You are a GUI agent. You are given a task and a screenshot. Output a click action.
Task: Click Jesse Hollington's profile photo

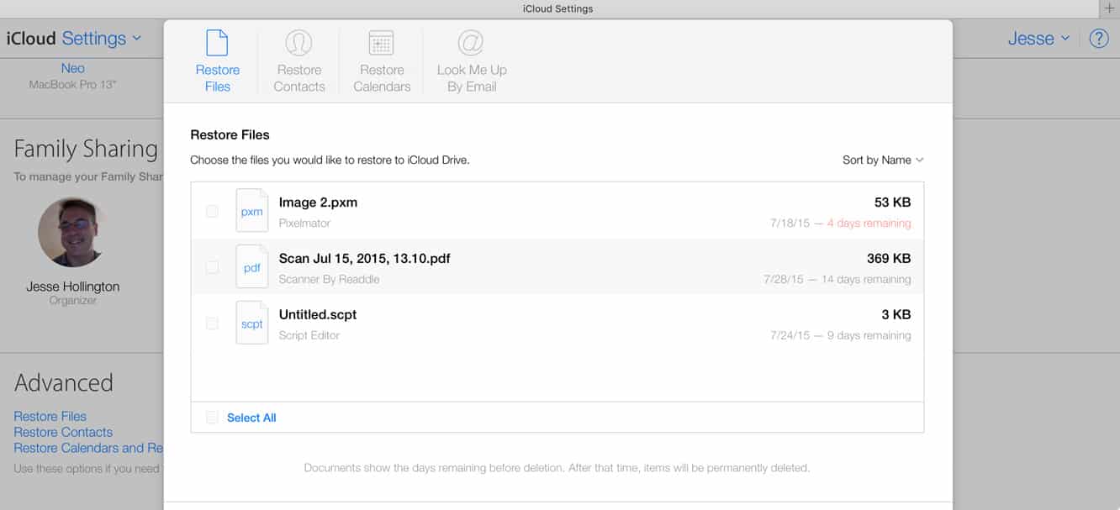tap(72, 232)
